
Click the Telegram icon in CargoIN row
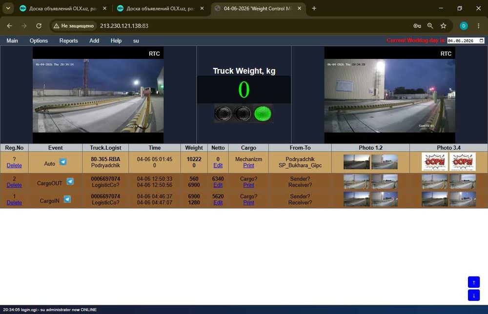[x=67, y=199]
